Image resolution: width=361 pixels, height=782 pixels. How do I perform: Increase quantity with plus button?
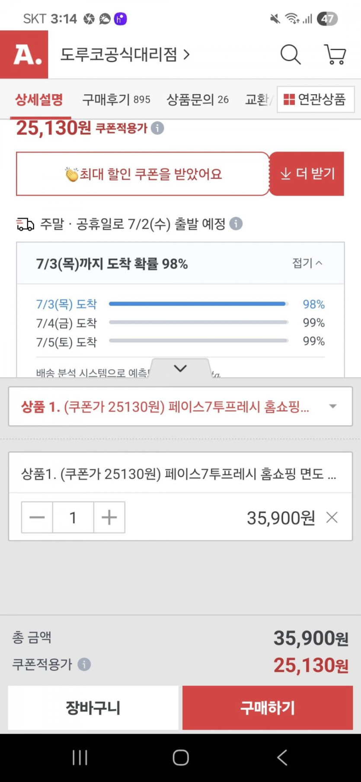tap(109, 517)
